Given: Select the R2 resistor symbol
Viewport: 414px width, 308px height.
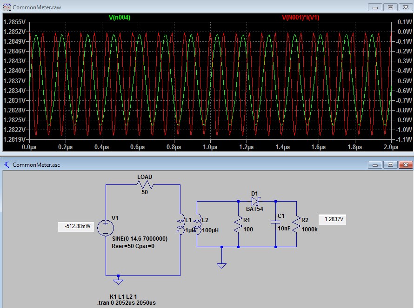Looking at the screenshot, I should (x=296, y=226).
